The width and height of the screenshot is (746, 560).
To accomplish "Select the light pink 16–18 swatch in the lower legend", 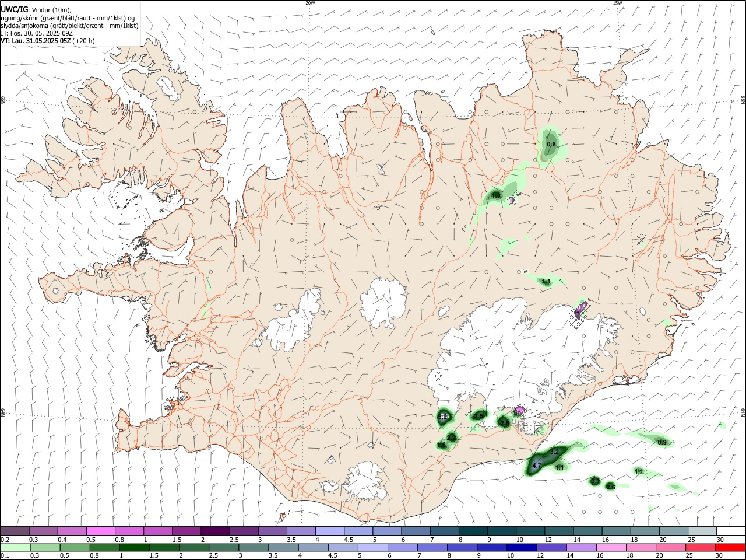I will [x=610, y=548].
